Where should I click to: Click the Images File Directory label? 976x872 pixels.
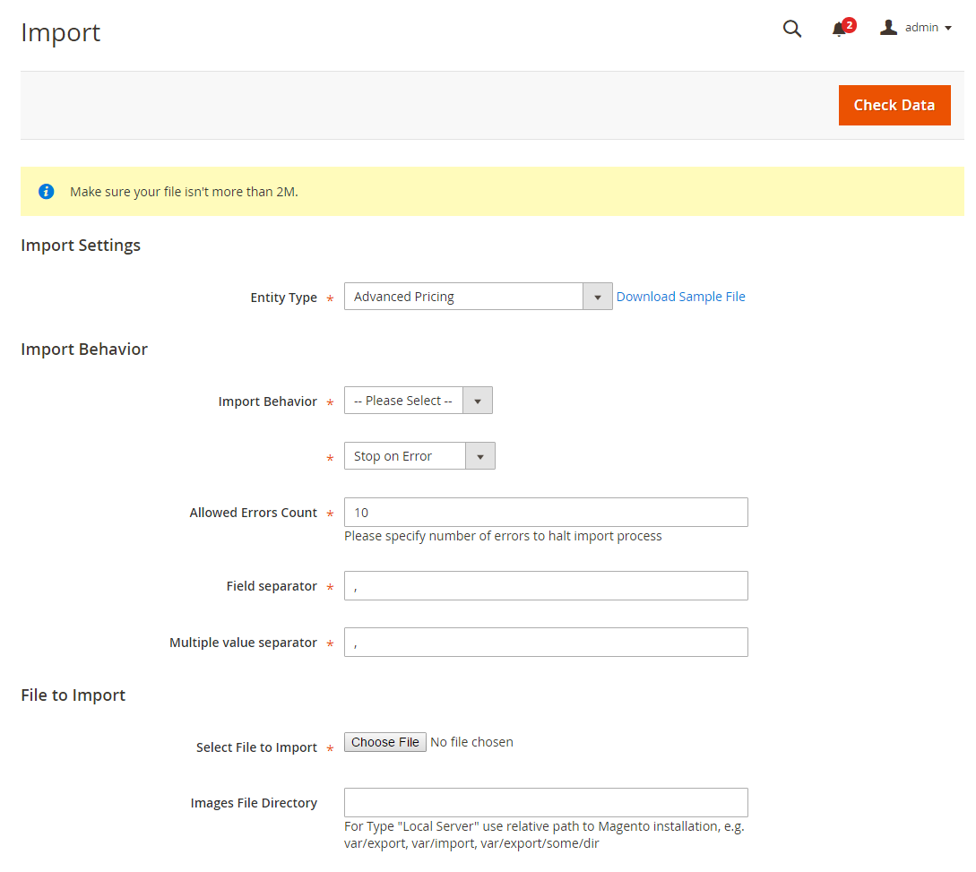click(254, 803)
